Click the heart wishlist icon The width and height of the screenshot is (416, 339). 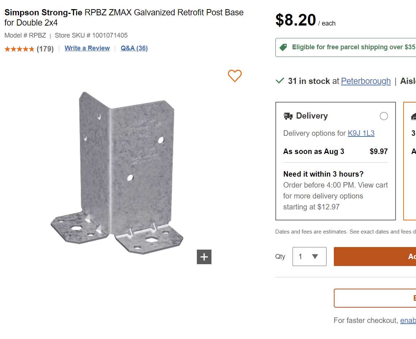tap(235, 76)
